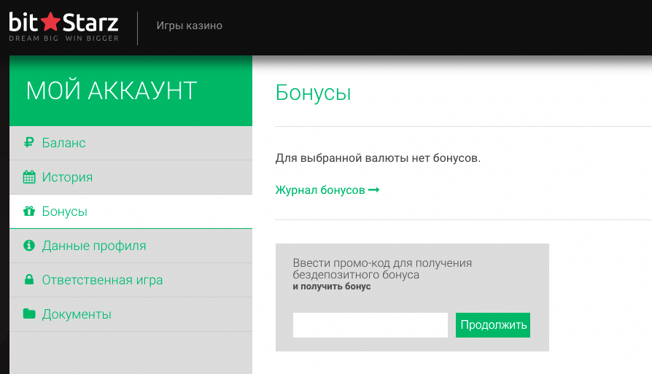
Task: Click the Бонусы page heading
Action: (313, 93)
